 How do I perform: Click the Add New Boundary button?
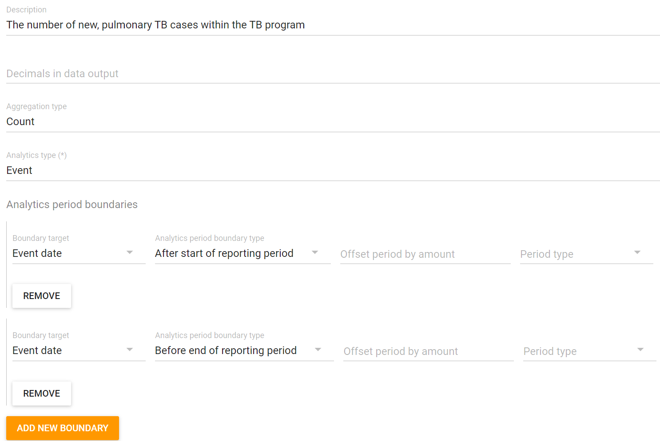click(x=63, y=428)
